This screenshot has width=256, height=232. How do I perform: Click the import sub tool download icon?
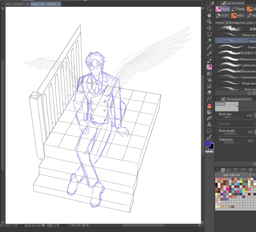pos(249,93)
